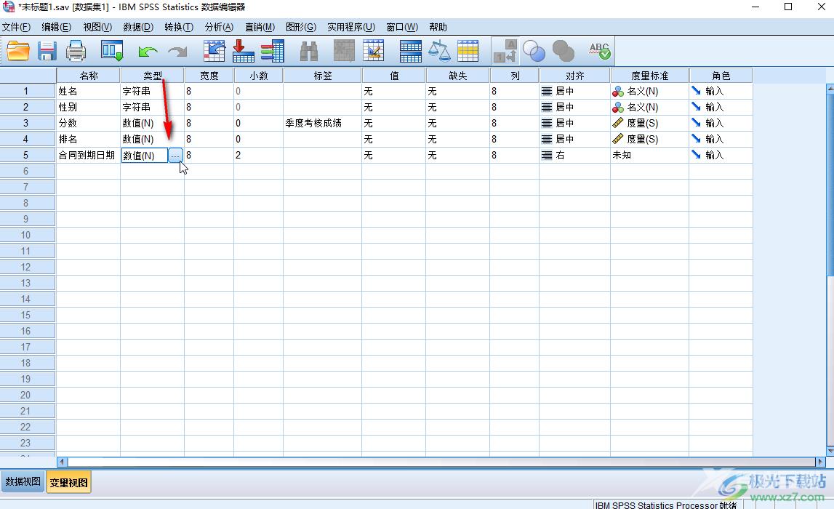Click the Show all variables gray circles icon
The height and width of the screenshot is (509, 834).
[x=564, y=51]
